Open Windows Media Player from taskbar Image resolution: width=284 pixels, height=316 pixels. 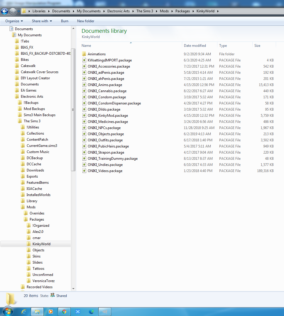coord(51,312)
